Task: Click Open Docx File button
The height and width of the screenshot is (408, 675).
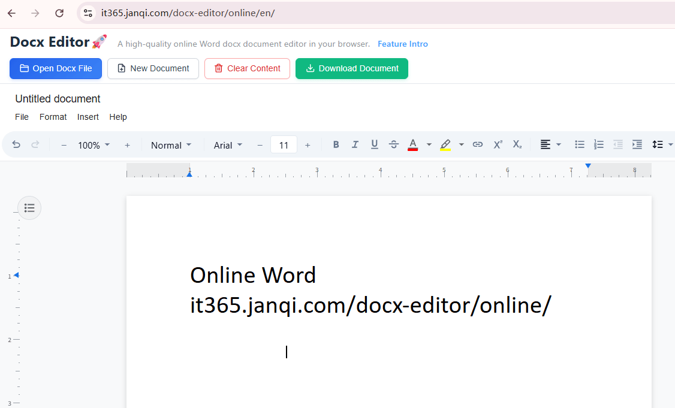Action: tap(56, 68)
